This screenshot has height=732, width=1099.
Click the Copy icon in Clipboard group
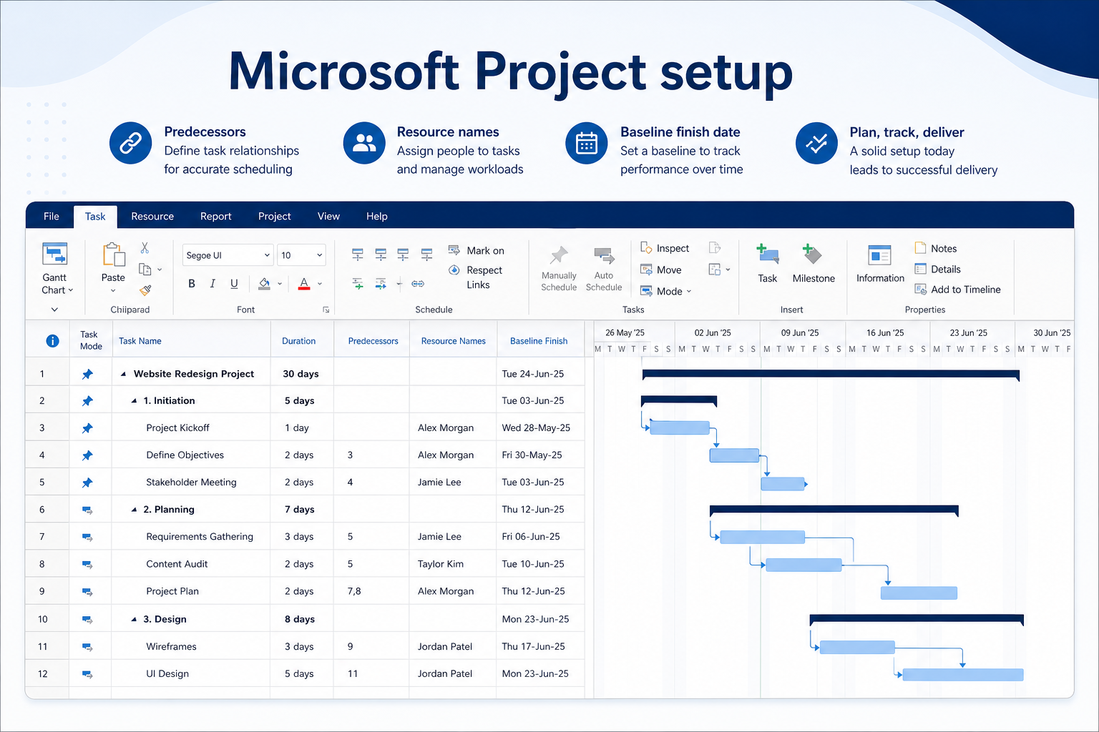click(x=145, y=269)
